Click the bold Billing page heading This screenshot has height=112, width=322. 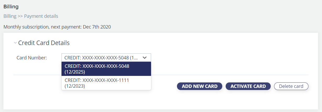coord(11,7)
